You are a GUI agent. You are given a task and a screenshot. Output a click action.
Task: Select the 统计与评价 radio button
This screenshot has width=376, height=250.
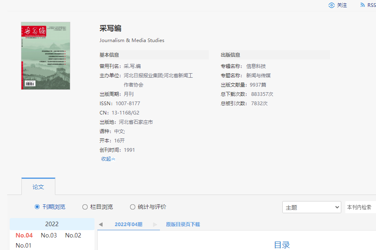(x=132, y=207)
